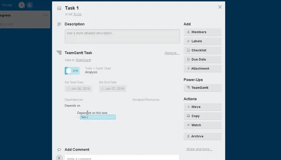Open the list menu dots in background board

point(46,15)
